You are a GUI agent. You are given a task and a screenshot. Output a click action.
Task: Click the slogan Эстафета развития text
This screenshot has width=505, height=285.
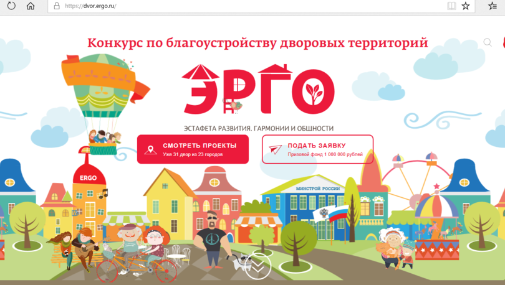pos(259,129)
